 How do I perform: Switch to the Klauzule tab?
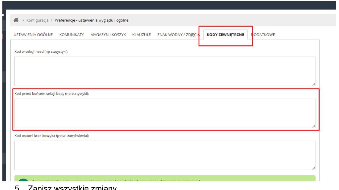[x=141, y=35]
